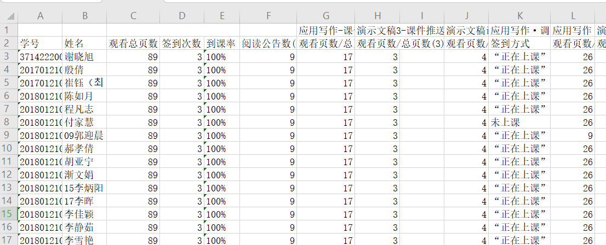Click student ID cell starting with 371422

pos(40,56)
